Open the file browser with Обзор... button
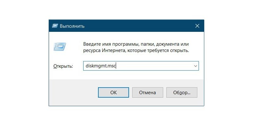The width and height of the screenshot is (253, 126). click(x=182, y=92)
